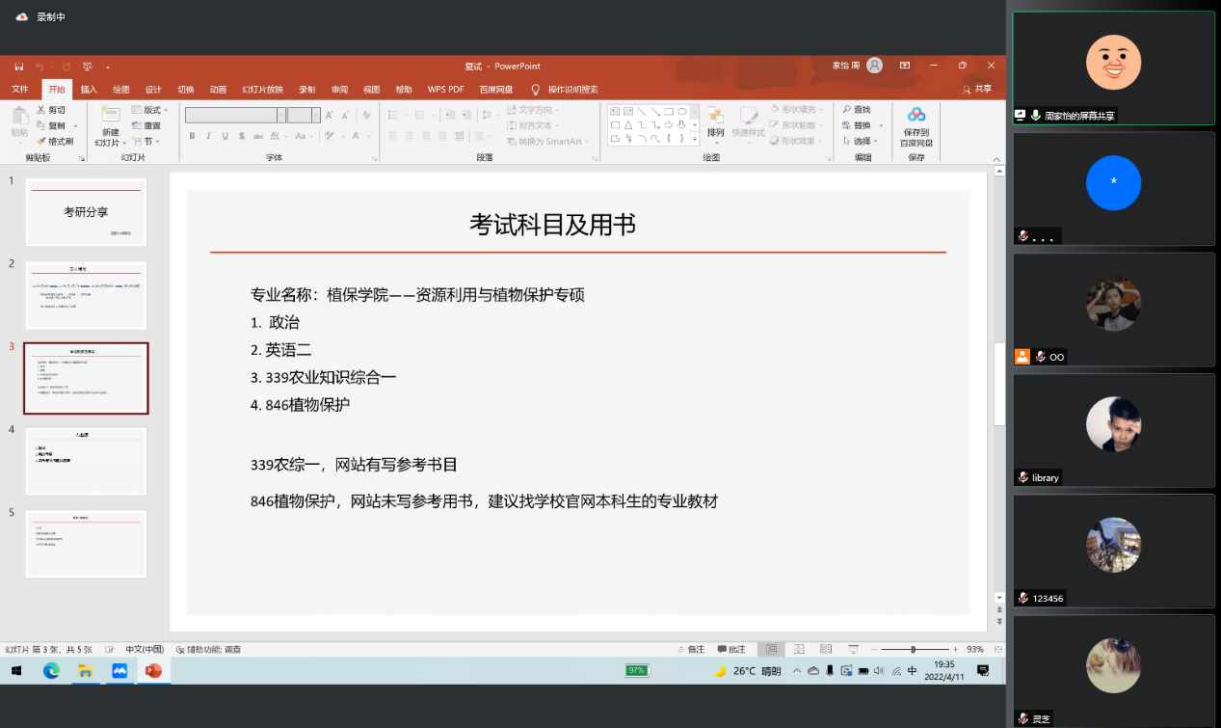This screenshot has height=728, width=1221.
Task: Click the Share (共享) button
Action: [x=976, y=89]
